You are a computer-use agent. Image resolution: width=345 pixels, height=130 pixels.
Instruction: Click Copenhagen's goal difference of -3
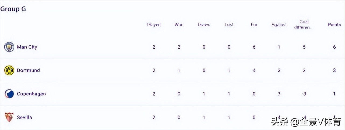pos(304,94)
